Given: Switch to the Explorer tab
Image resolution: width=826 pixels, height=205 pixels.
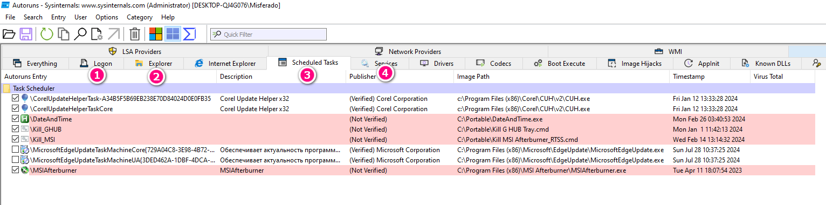Looking at the screenshot, I should (154, 64).
